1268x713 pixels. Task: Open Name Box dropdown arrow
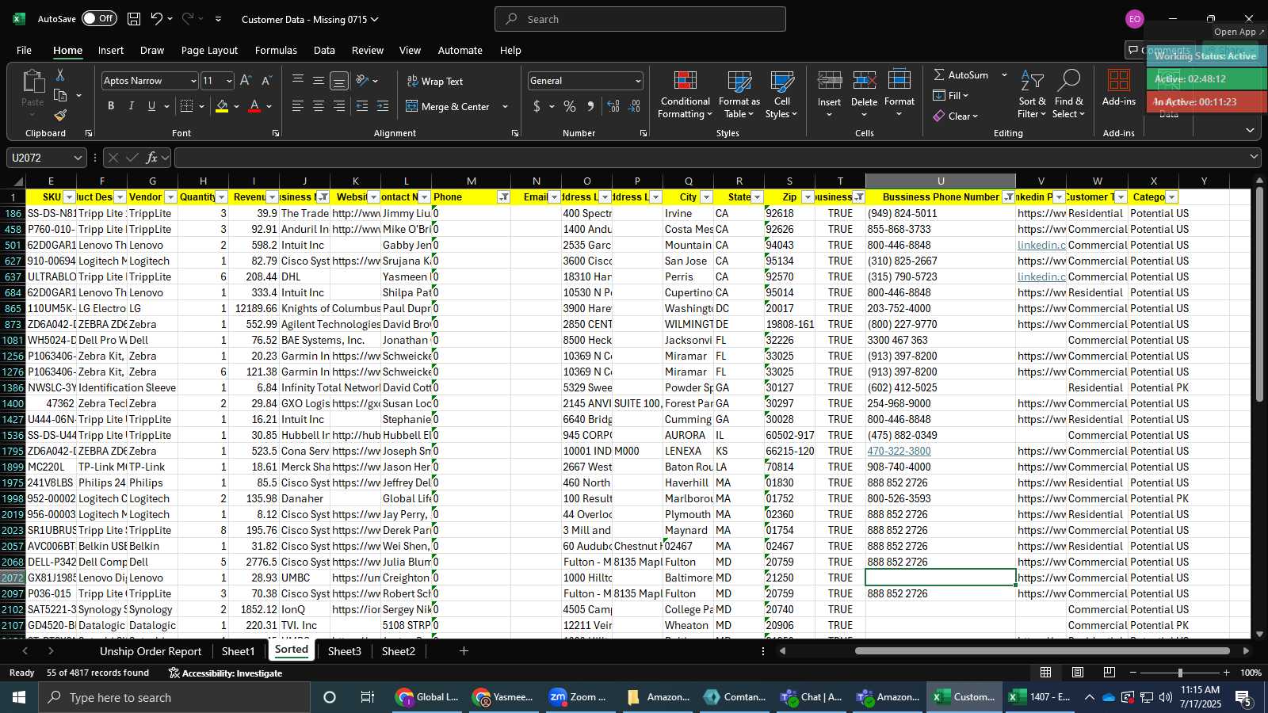(x=77, y=158)
